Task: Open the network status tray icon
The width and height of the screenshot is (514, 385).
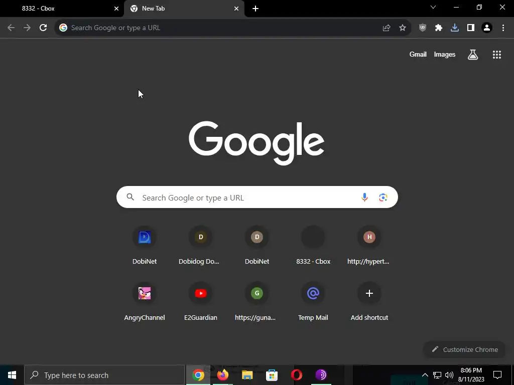Action: click(x=437, y=375)
